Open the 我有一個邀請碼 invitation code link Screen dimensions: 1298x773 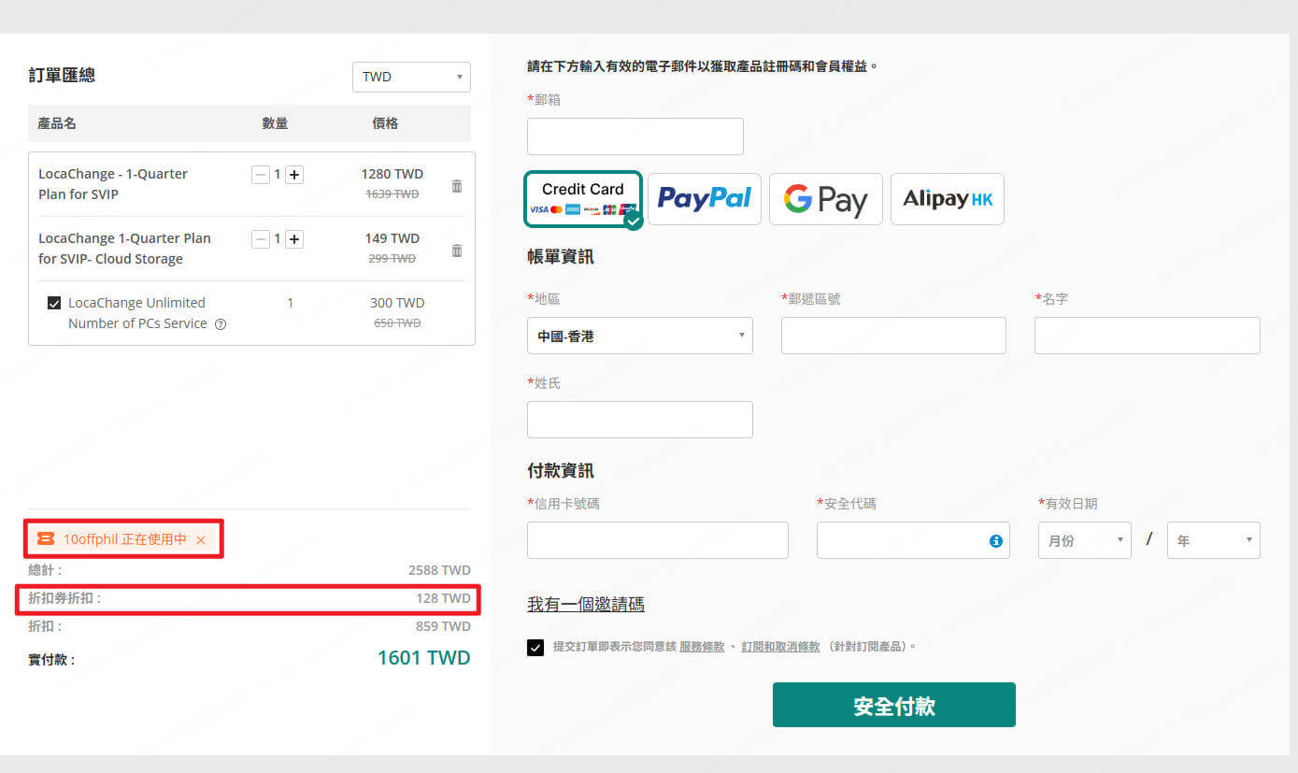point(586,605)
